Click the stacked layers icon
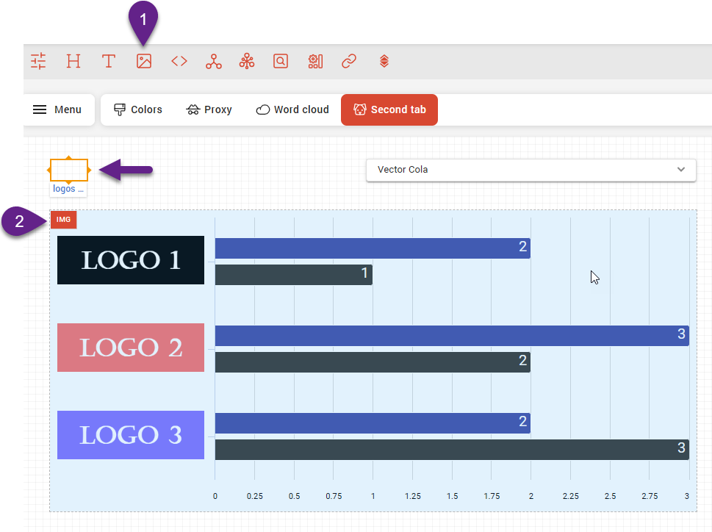The width and height of the screenshot is (712, 532). pyautogui.click(x=384, y=62)
